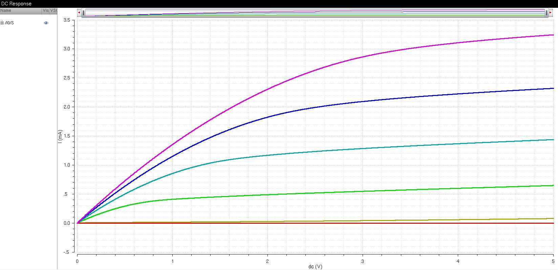Click the Name column header
This screenshot has height=270, width=558.
pyautogui.click(x=21, y=10)
